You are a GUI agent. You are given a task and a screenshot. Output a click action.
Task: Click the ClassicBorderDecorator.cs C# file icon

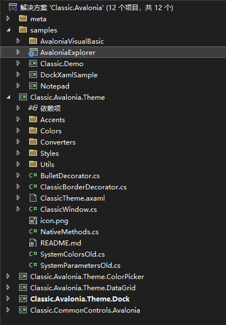[33, 187]
